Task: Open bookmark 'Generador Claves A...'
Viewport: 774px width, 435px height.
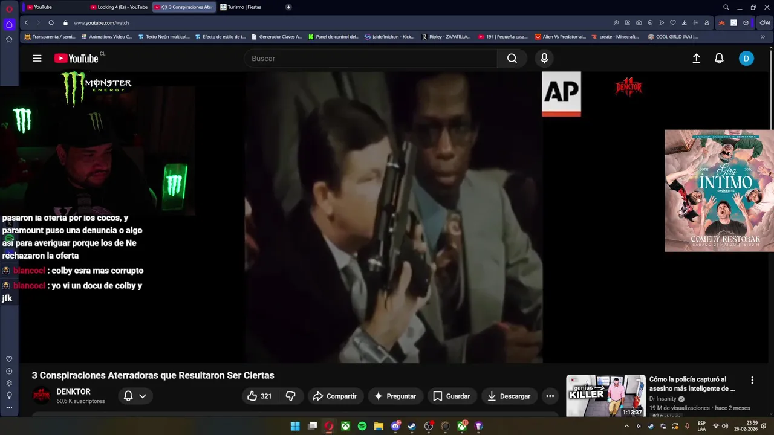Action: pos(276,37)
